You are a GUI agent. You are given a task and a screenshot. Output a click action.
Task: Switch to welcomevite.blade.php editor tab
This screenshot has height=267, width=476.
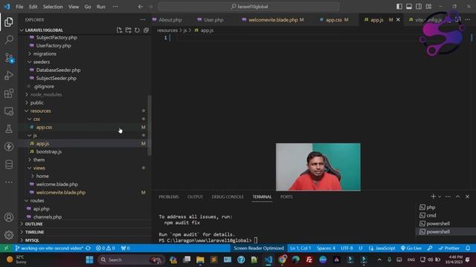[x=273, y=20]
